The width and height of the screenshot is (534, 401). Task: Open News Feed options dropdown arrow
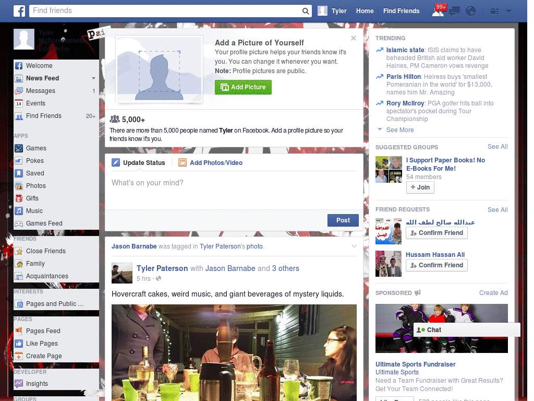tap(93, 78)
